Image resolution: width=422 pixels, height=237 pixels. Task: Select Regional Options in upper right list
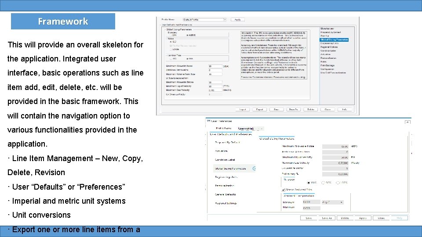[329, 47]
